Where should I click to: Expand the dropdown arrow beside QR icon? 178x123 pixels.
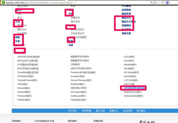[x=158, y=2]
